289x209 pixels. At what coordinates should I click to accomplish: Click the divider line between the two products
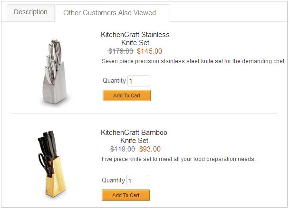click(144, 114)
